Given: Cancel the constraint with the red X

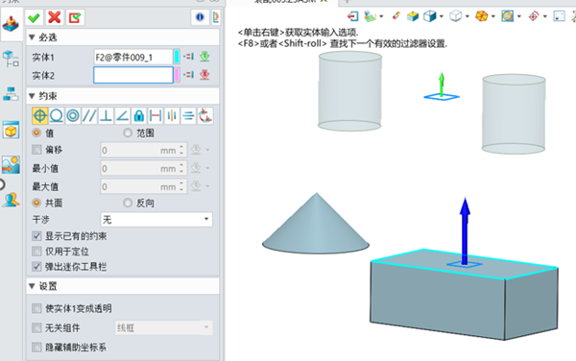Looking at the screenshot, I should pos(55,17).
